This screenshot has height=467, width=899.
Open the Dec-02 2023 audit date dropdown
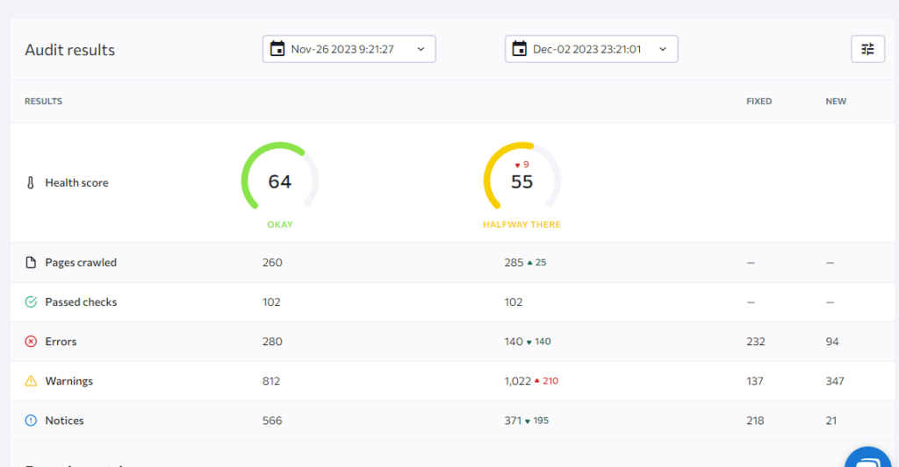(591, 49)
